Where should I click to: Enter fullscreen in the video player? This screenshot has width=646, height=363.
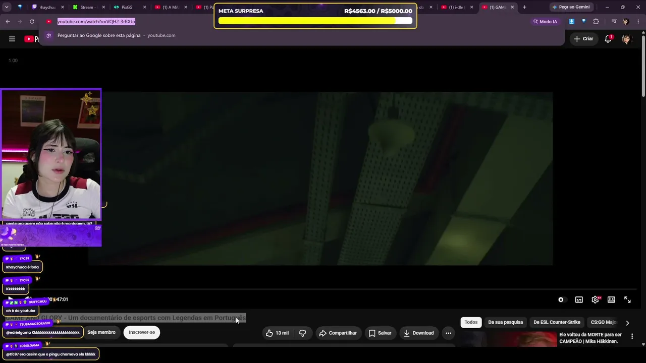coord(627,299)
